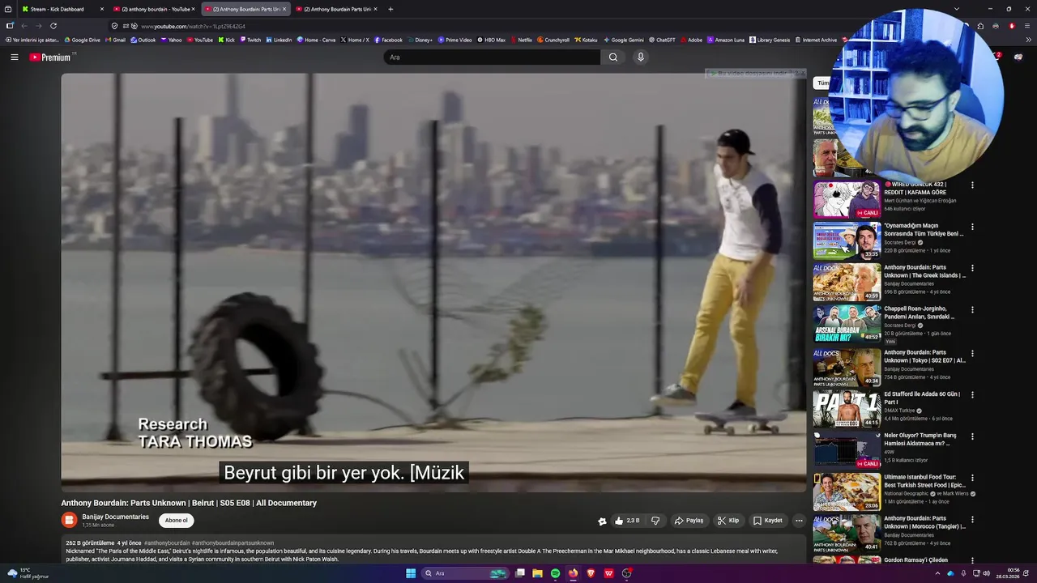
Task: Open the Tokyo S02 E07 video thumbnail
Action: click(847, 368)
